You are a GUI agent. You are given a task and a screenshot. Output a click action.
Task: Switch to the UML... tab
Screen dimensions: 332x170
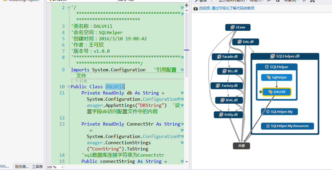(5, 167)
